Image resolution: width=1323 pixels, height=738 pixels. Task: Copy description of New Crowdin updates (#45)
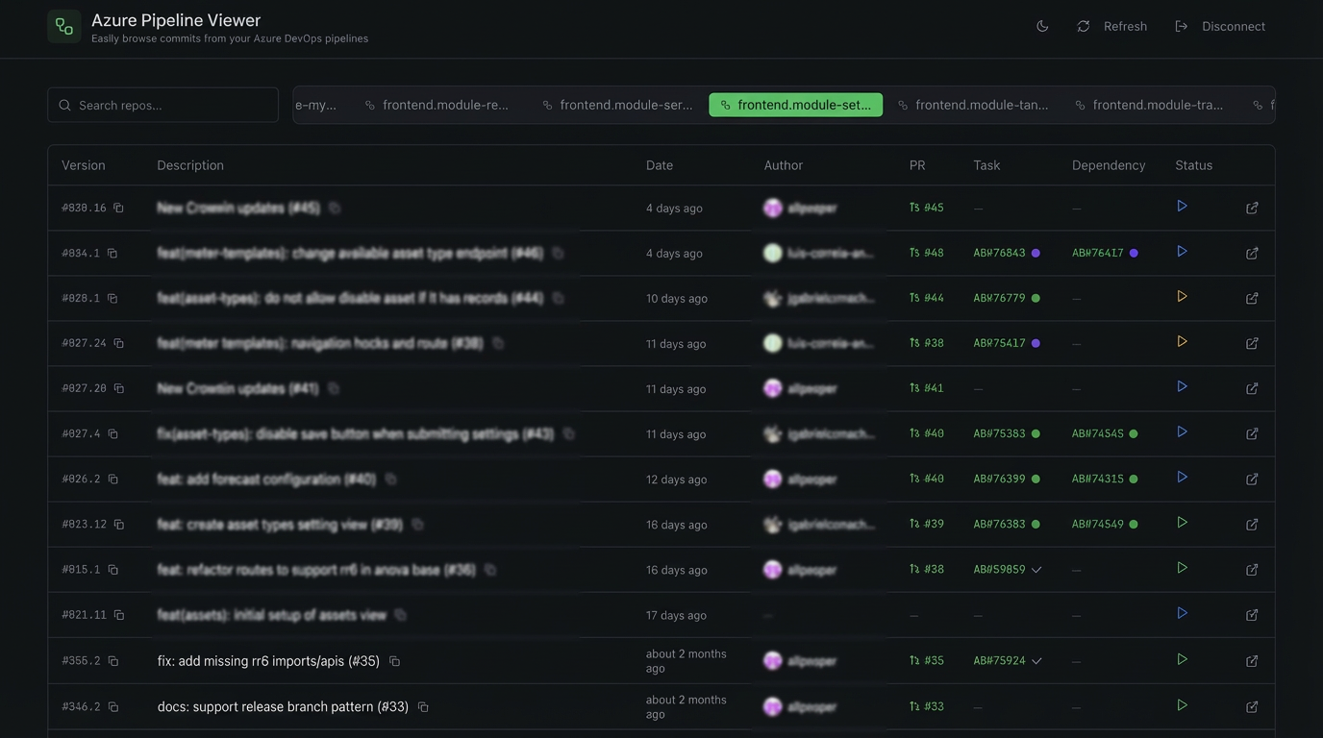[x=333, y=207]
